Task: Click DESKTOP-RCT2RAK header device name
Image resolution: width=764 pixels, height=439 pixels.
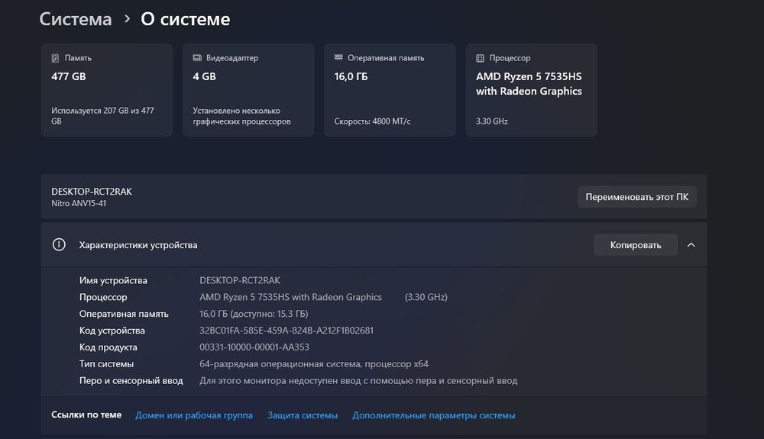Action: [x=92, y=192]
